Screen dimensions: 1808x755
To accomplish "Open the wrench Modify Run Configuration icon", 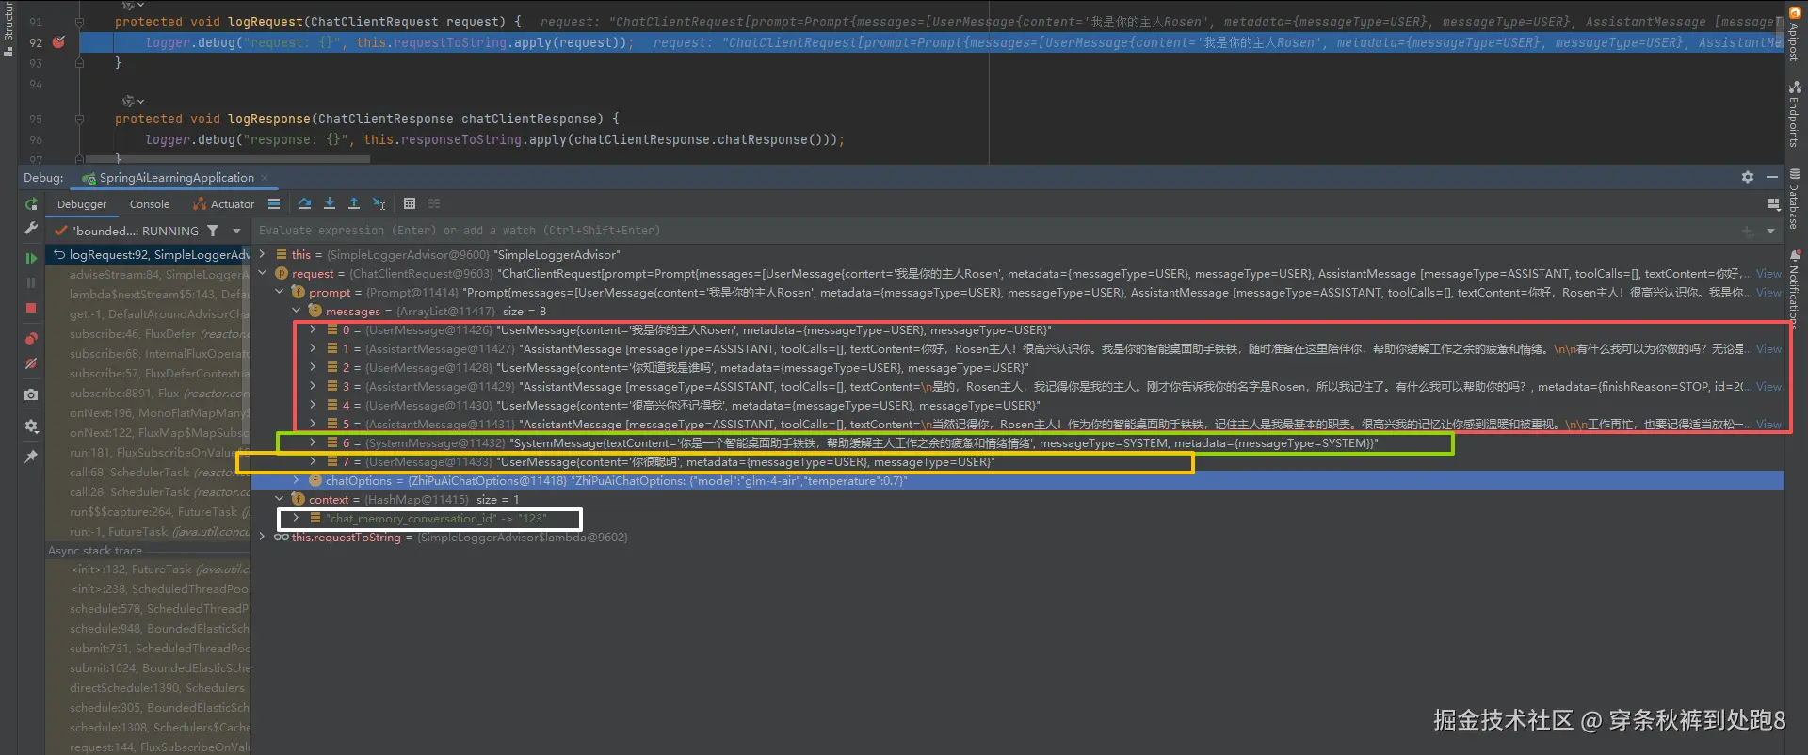I will [31, 229].
